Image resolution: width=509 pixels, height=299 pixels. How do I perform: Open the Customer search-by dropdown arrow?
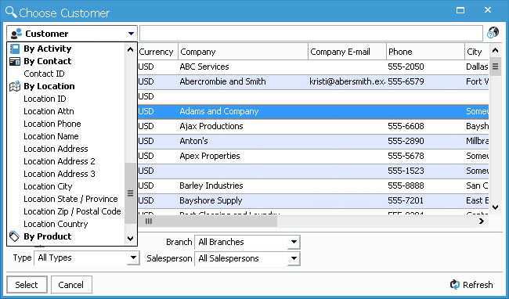coord(131,34)
